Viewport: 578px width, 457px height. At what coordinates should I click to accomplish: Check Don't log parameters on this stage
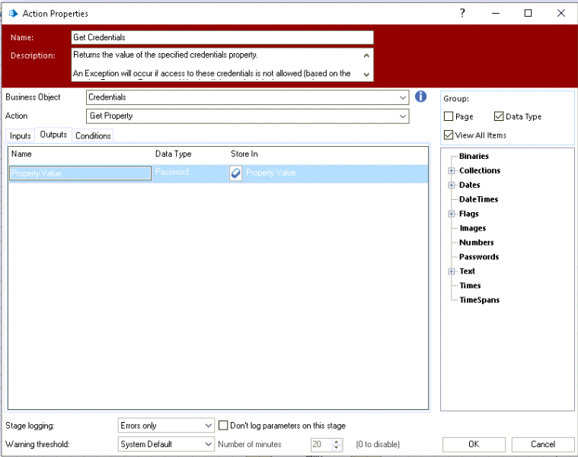click(x=224, y=425)
